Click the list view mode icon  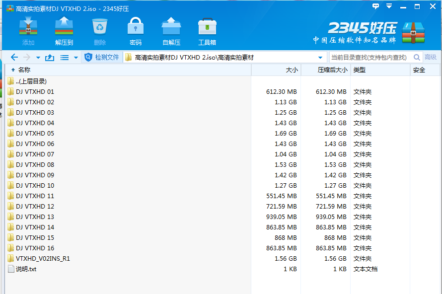point(65,58)
